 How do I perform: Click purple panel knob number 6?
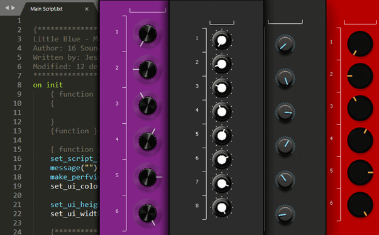click(x=148, y=213)
